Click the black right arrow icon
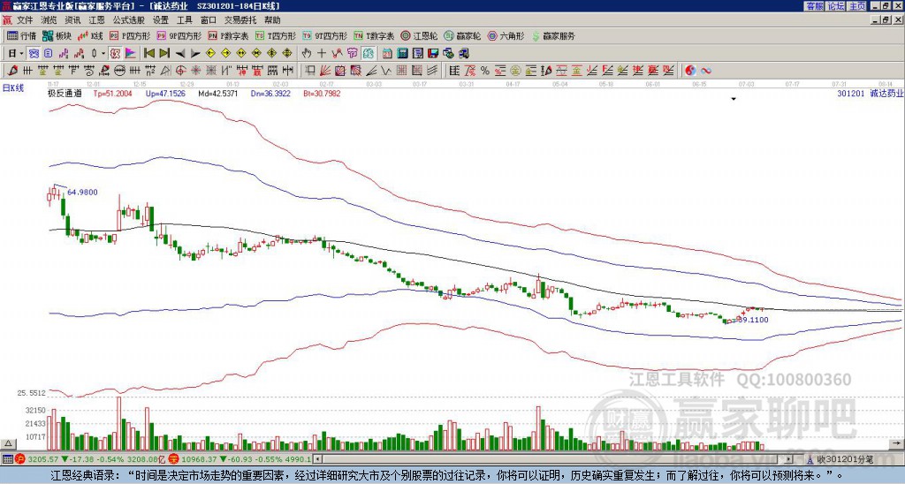This screenshot has width=905, height=484. coord(195,54)
